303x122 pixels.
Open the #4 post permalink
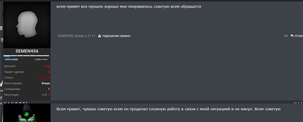tap(286, 36)
